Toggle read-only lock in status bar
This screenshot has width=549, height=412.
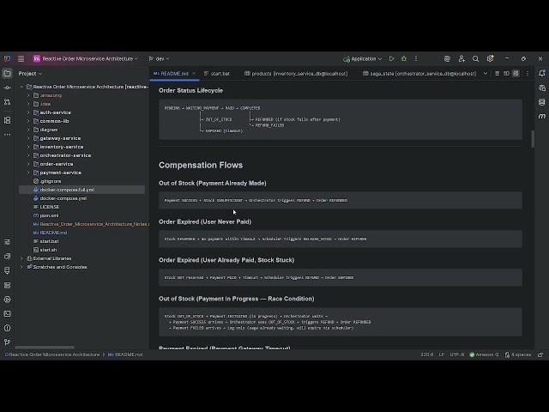coord(540,354)
